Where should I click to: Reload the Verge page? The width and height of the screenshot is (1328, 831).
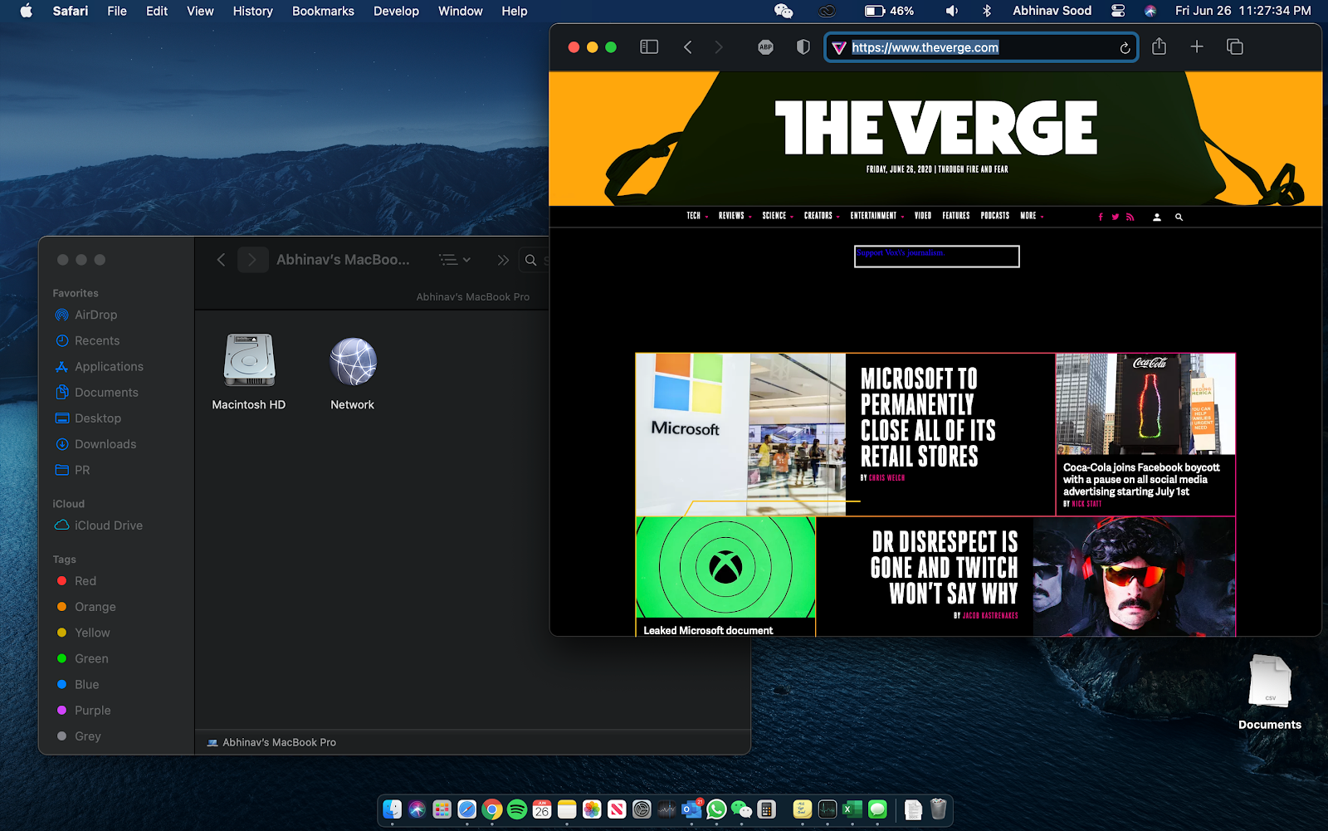pos(1125,48)
